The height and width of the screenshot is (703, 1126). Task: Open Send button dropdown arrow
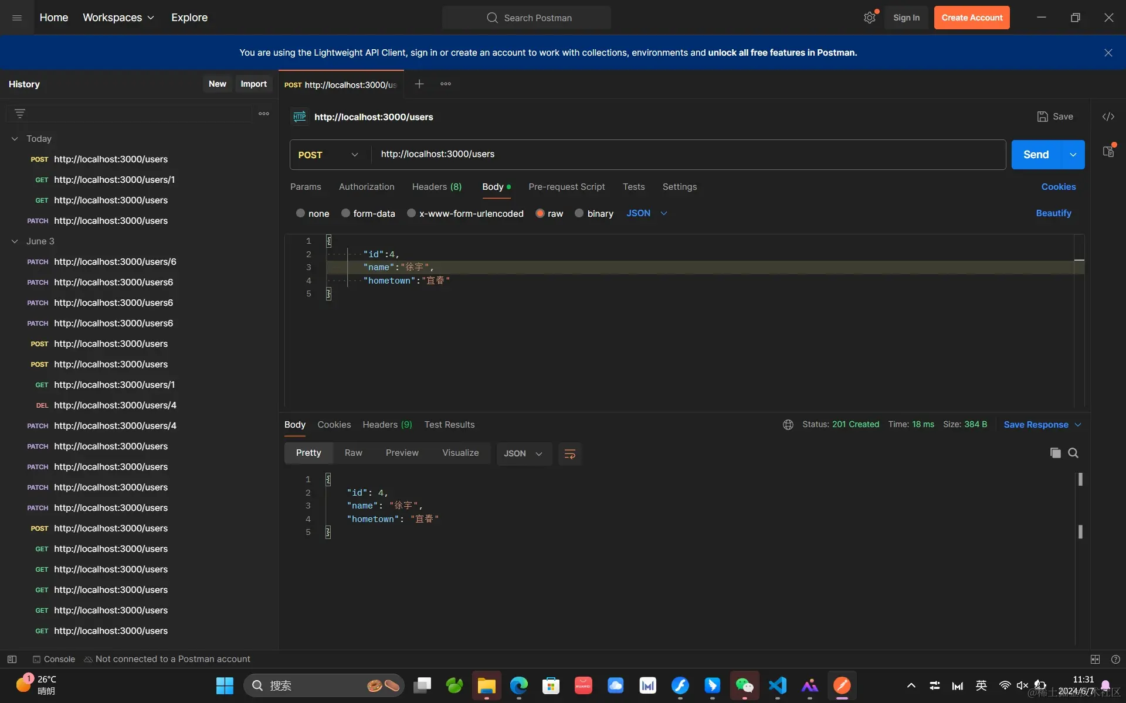(1073, 155)
